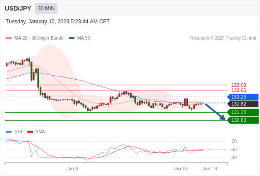The image size is (260, 176).
Task: Toggle the RSI legend entry
Action: point(14,132)
